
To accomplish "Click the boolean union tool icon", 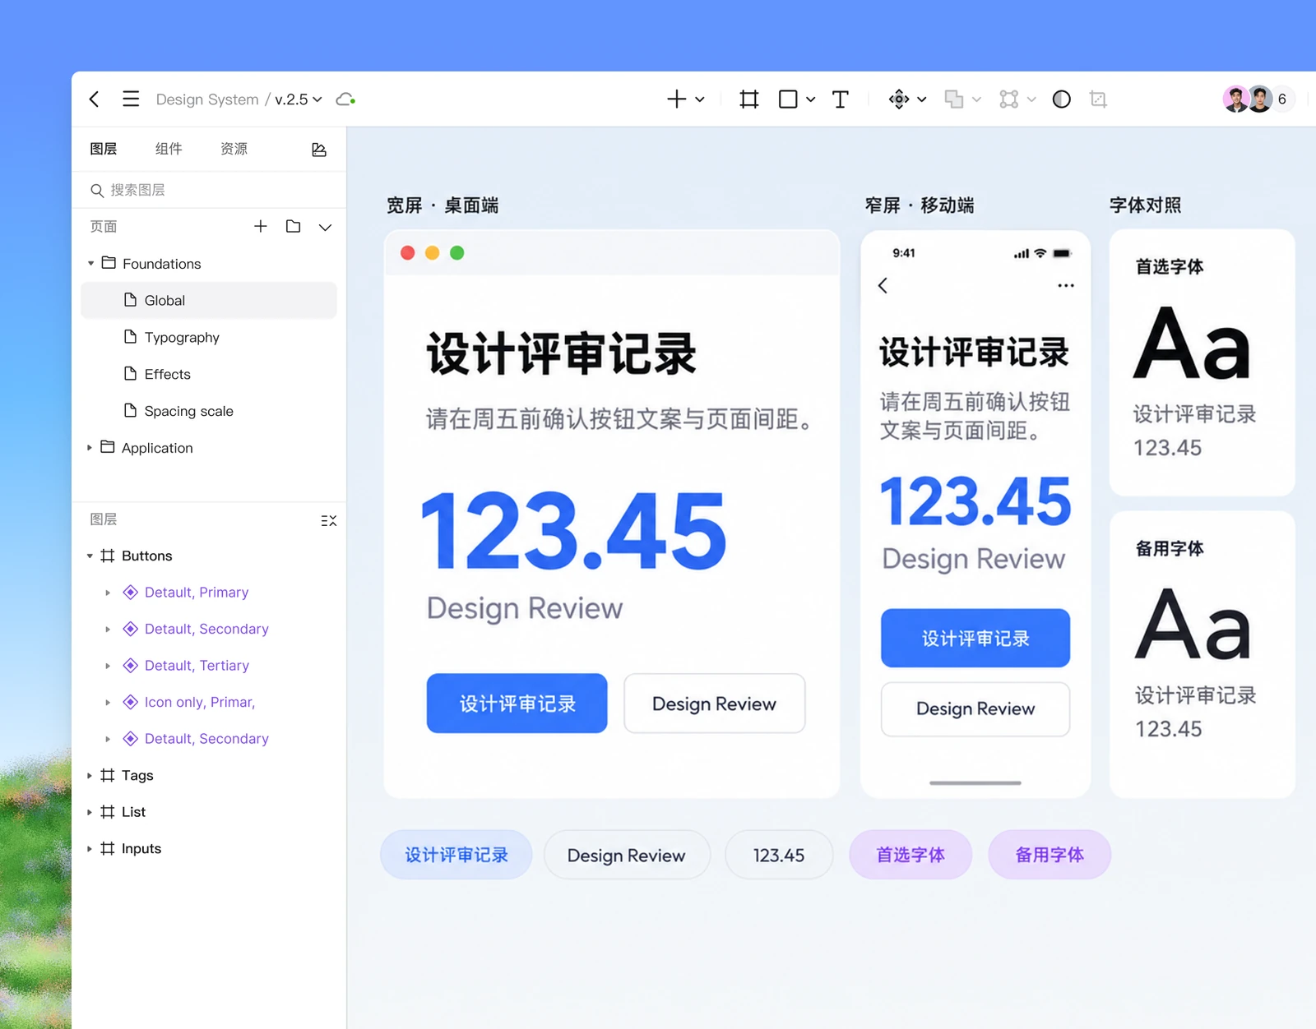I will [954, 99].
